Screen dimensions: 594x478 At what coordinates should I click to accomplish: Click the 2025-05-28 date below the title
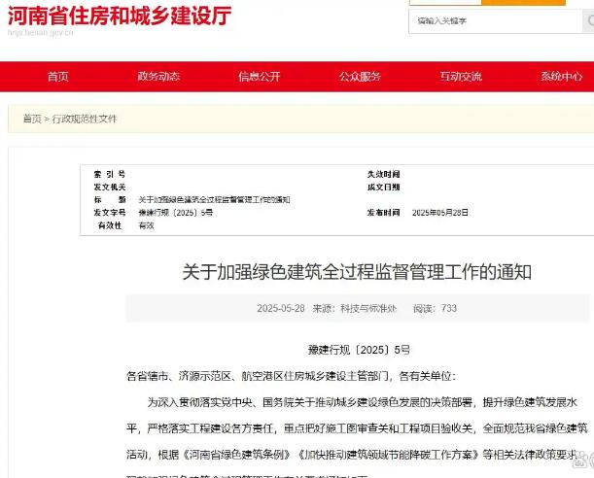[280, 308]
